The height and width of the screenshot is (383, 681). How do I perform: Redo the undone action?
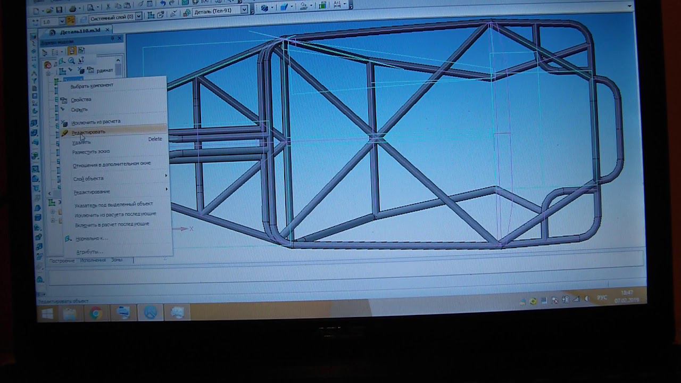pos(171,3)
